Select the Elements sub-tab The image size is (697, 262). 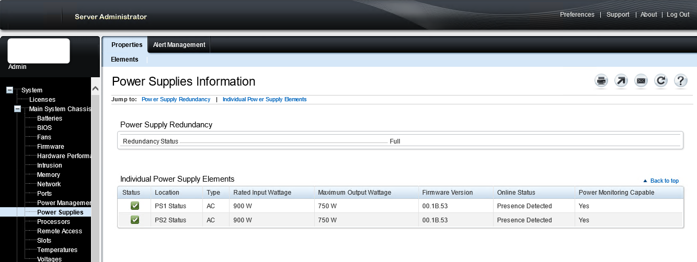pyautogui.click(x=124, y=59)
